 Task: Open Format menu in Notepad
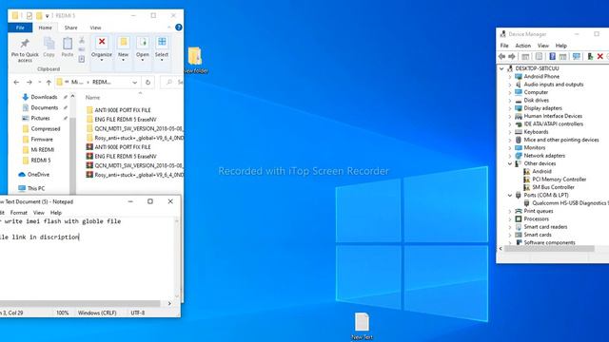pyautogui.click(x=19, y=213)
